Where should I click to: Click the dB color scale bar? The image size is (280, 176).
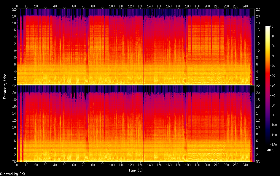click(268, 87)
